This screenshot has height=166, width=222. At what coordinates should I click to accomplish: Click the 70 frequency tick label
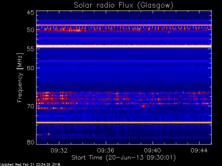coord(31,106)
